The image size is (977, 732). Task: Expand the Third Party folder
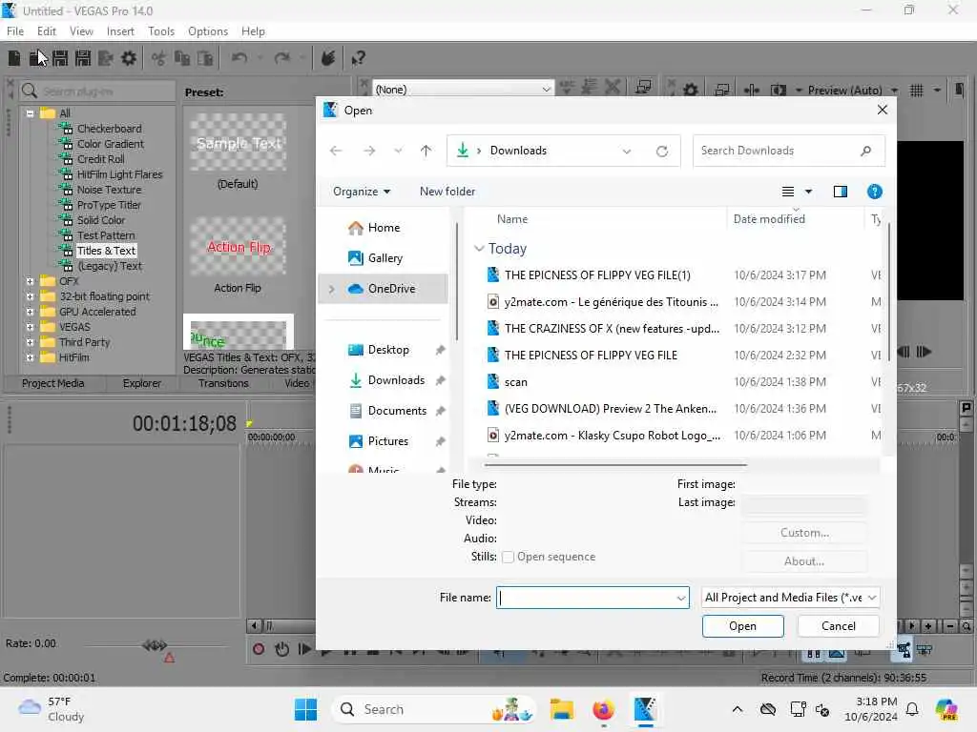click(30, 342)
